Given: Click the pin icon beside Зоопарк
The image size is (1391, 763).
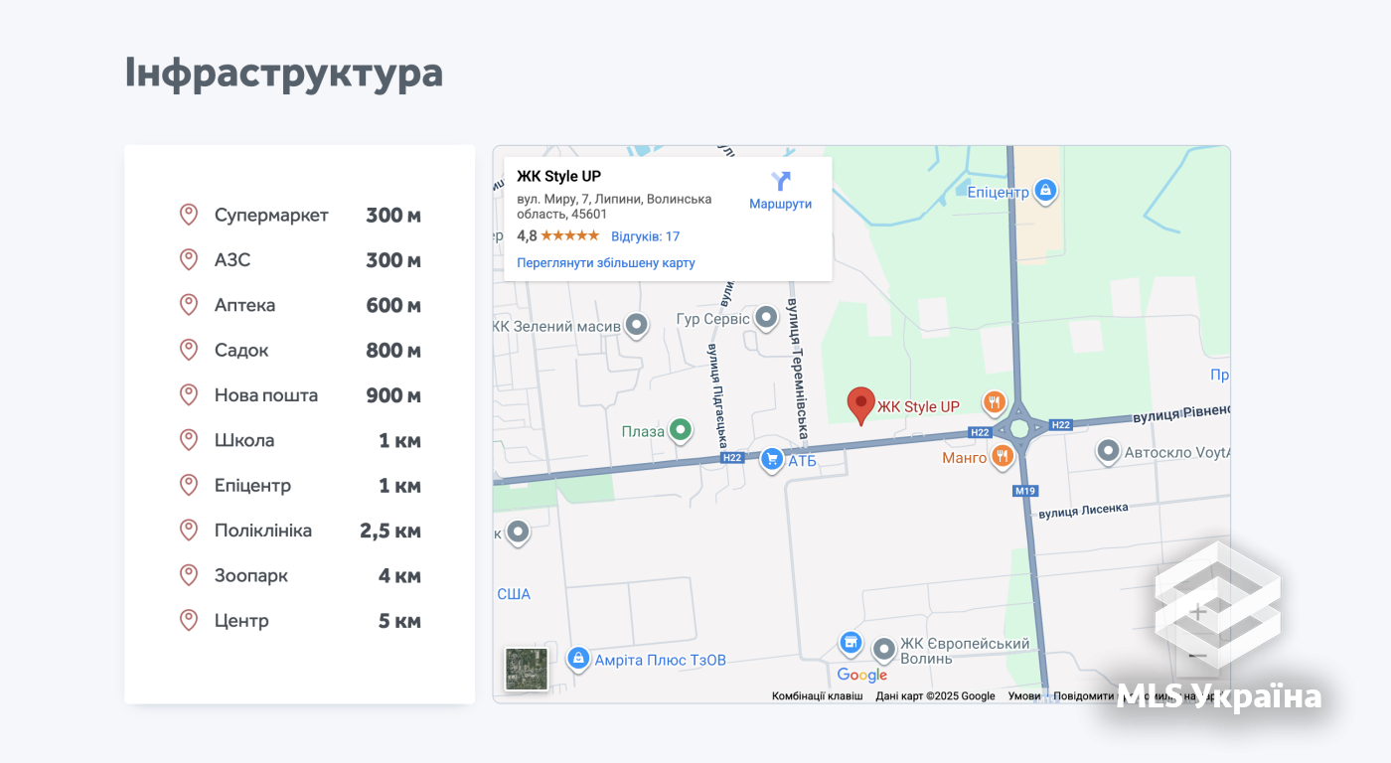Looking at the screenshot, I should pos(189,574).
